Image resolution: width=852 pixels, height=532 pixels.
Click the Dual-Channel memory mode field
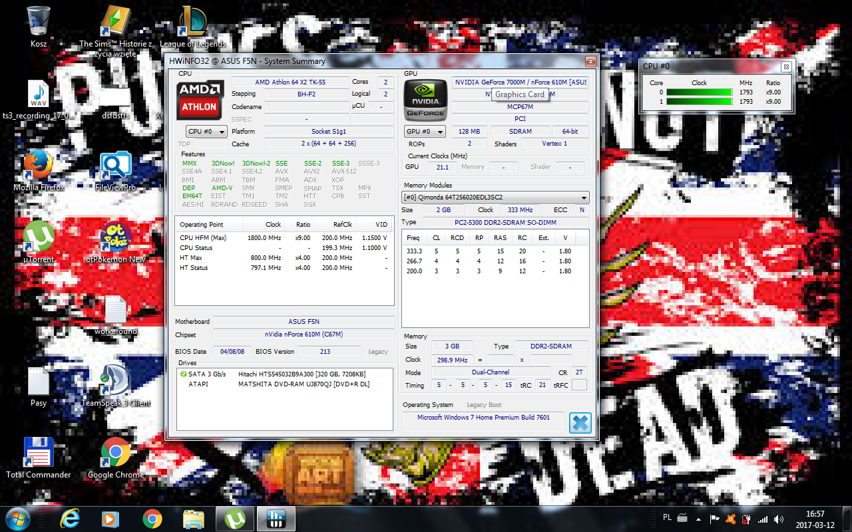491,372
